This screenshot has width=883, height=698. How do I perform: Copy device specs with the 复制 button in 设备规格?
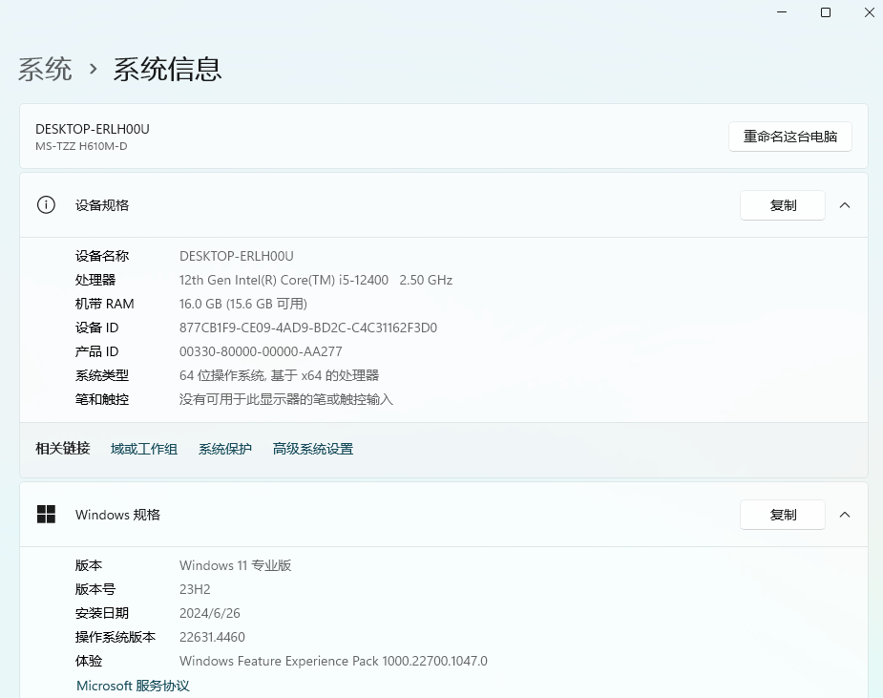pos(783,205)
